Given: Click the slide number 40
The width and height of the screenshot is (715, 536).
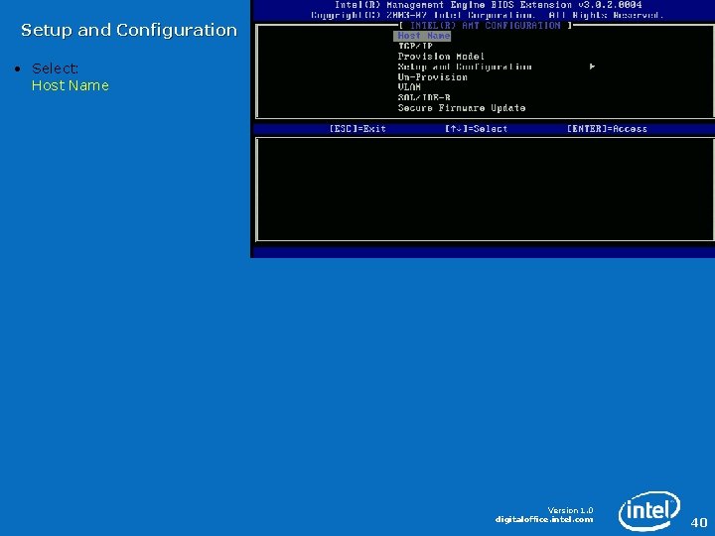Looking at the screenshot, I should pos(699,522).
